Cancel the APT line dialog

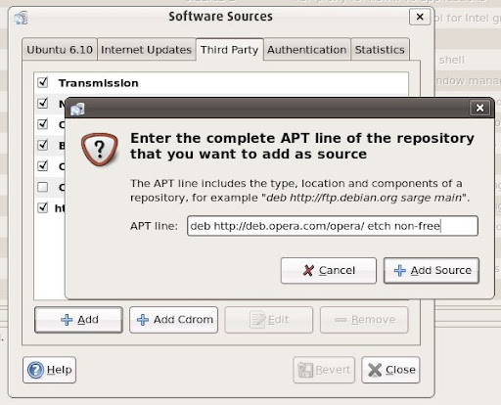(x=329, y=270)
